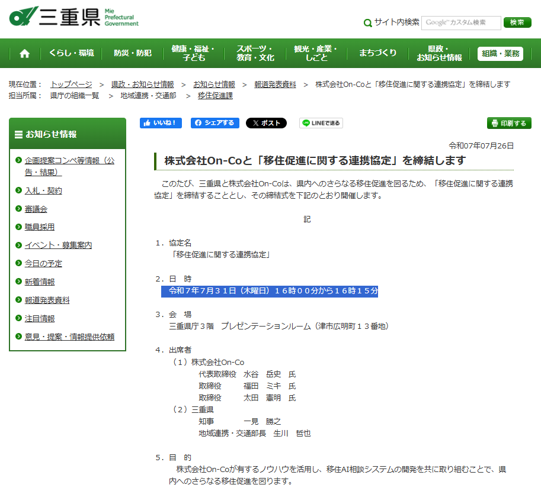The image size is (541, 488).
Task: Click the article title heading
Action: (315, 161)
